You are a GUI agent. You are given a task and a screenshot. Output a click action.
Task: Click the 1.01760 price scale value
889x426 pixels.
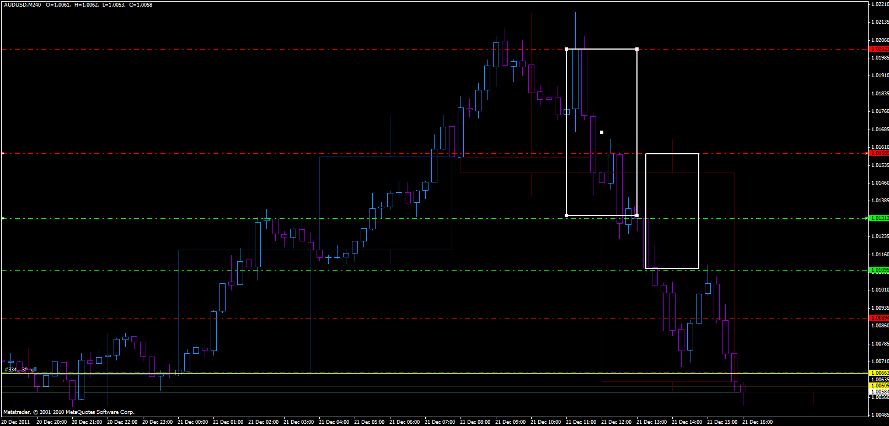point(880,111)
